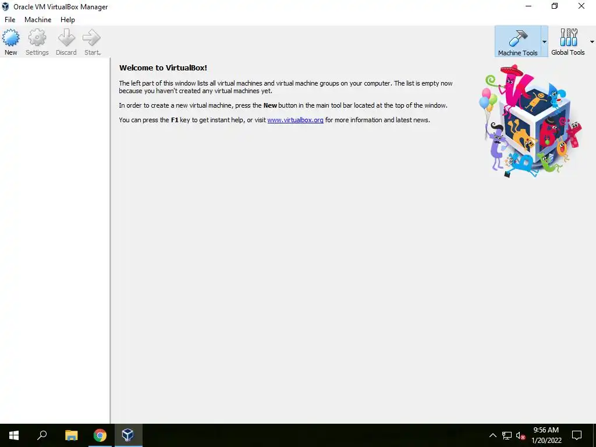The width and height of the screenshot is (596, 447).
Task: Expand Global Tools dropdown arrow
Action: (x=592, y=42)
